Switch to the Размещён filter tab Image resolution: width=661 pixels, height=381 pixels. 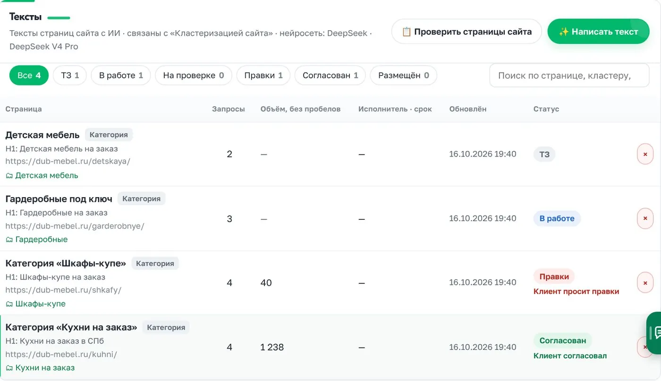(x=404, y=75)
